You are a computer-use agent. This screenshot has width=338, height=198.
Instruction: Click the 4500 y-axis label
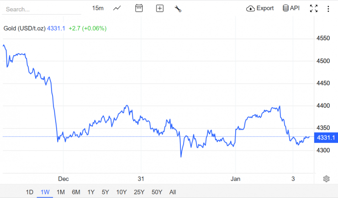(x=323, y=61)
